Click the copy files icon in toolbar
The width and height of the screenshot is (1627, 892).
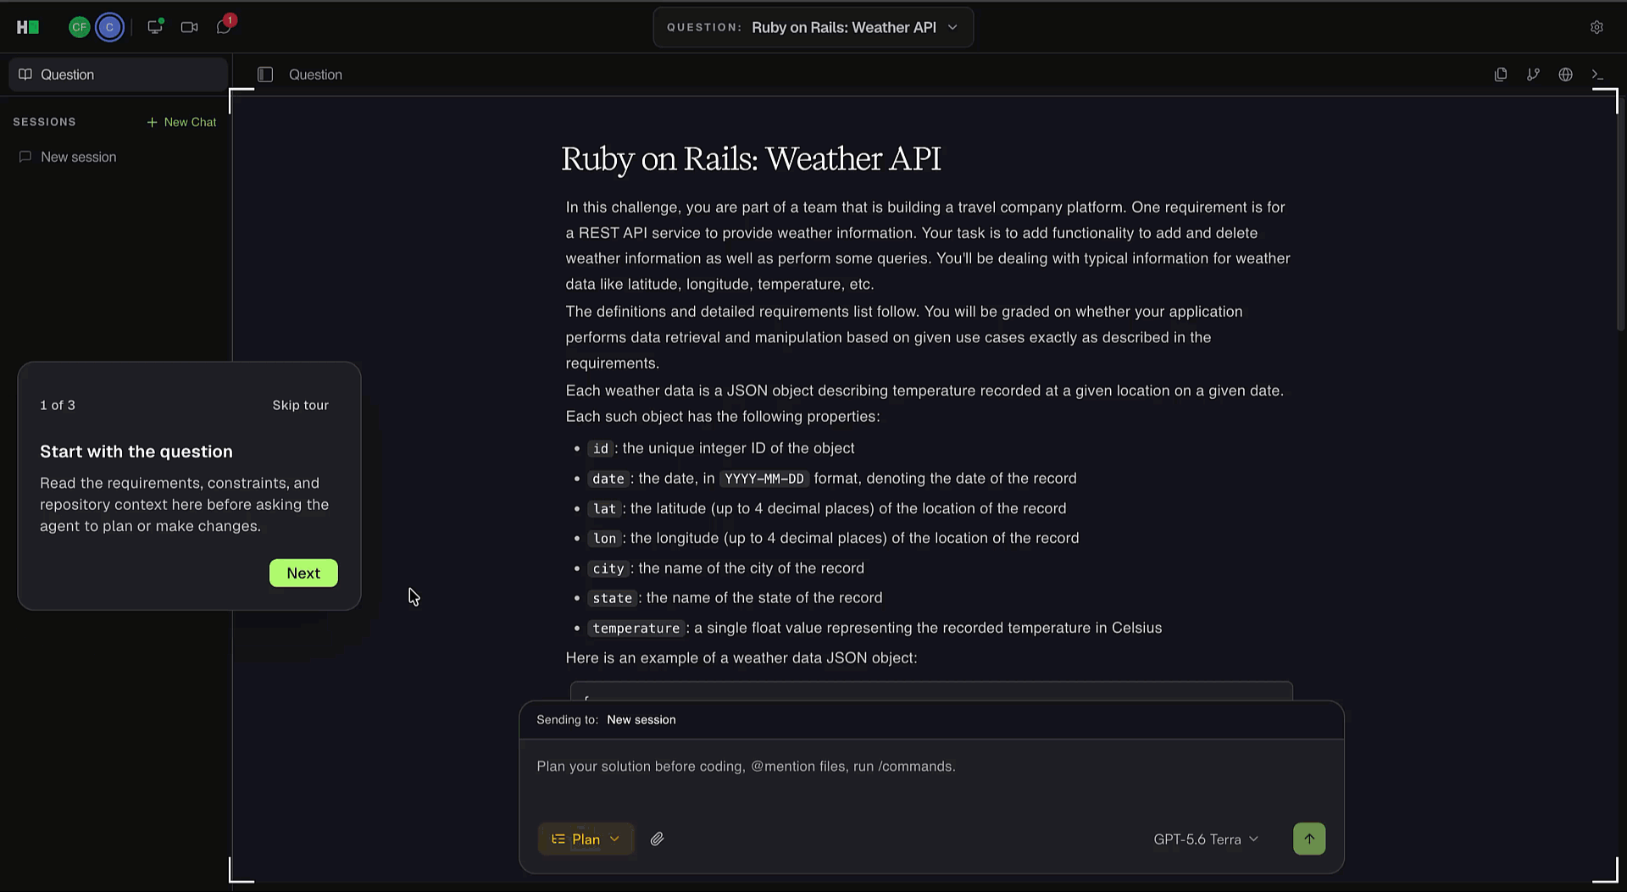(1501, 75)
